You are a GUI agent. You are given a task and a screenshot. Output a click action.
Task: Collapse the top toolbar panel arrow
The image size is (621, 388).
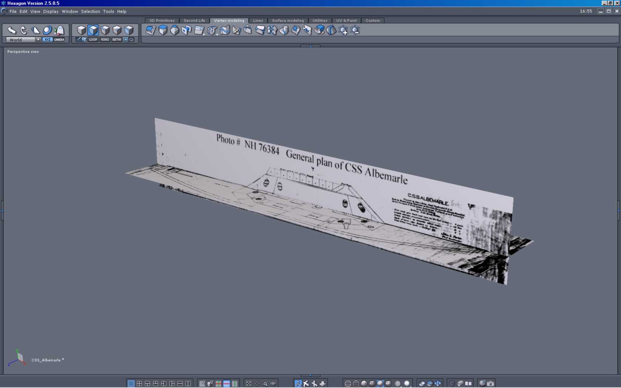pyautogui.click(x=310, y=46)
